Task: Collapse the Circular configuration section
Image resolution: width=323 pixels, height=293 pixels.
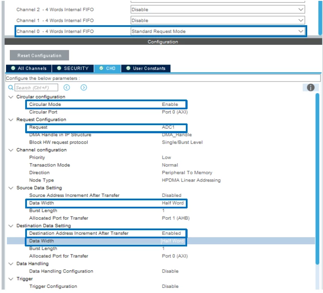Action: 11,97
